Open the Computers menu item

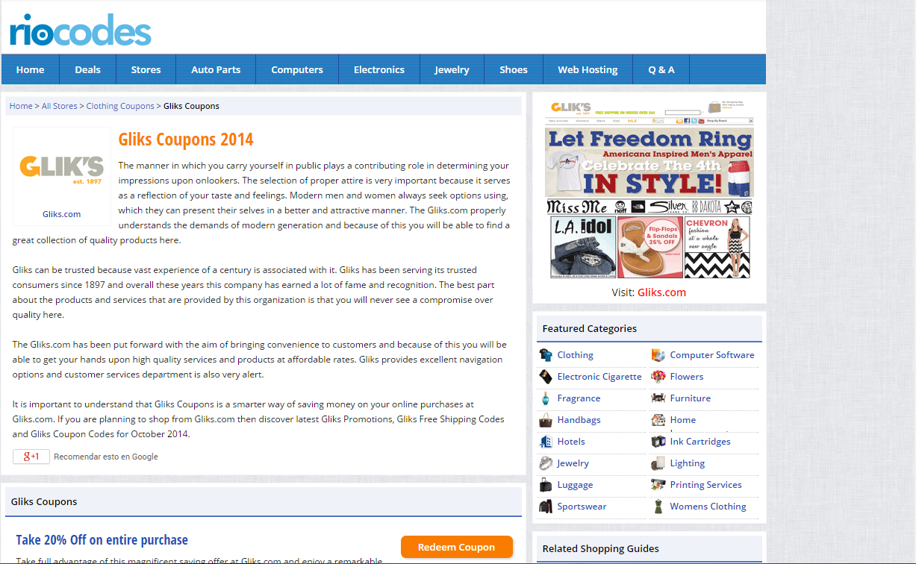[x=297, y=69]
